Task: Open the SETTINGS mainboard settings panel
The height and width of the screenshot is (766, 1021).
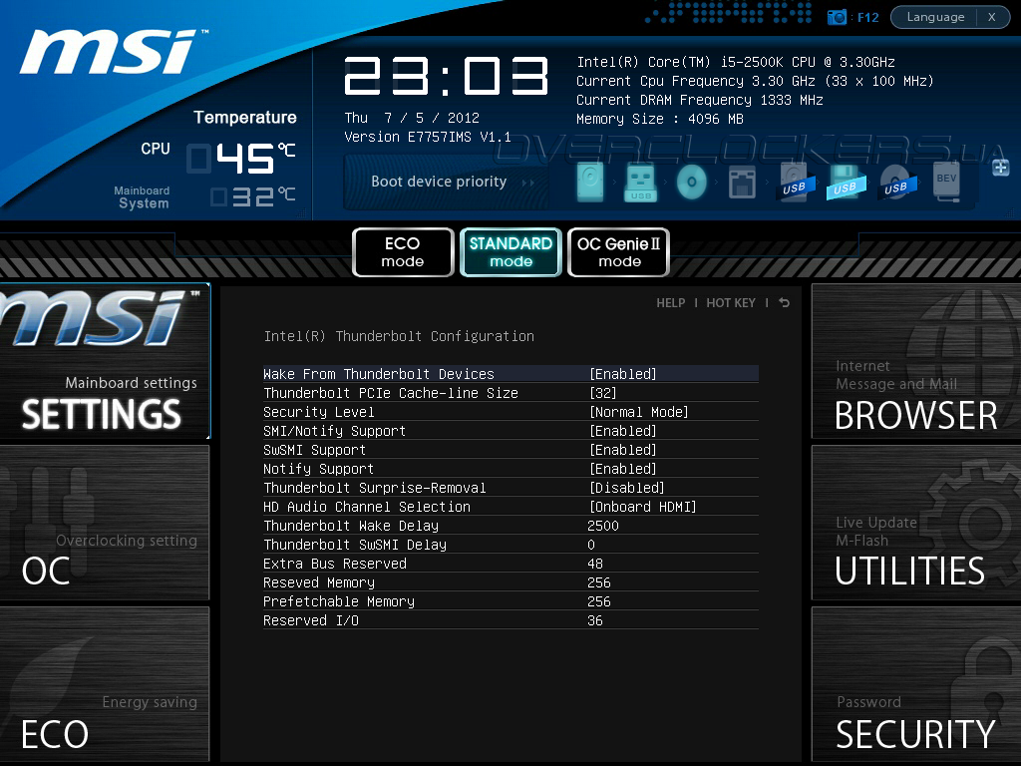Action: coord(105,360)
